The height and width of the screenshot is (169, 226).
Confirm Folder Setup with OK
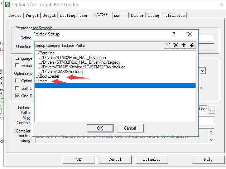100,128
